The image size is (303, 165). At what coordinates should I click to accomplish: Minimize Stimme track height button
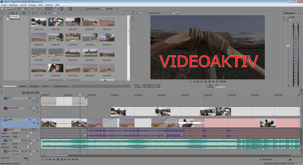tap(2, 129)
